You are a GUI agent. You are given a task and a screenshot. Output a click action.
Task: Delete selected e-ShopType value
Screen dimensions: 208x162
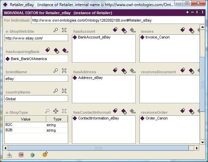point(64,111)
